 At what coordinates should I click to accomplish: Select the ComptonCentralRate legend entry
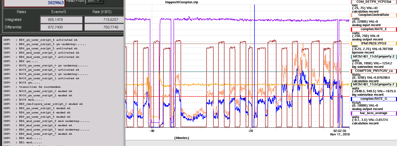(x=374, y=15)
